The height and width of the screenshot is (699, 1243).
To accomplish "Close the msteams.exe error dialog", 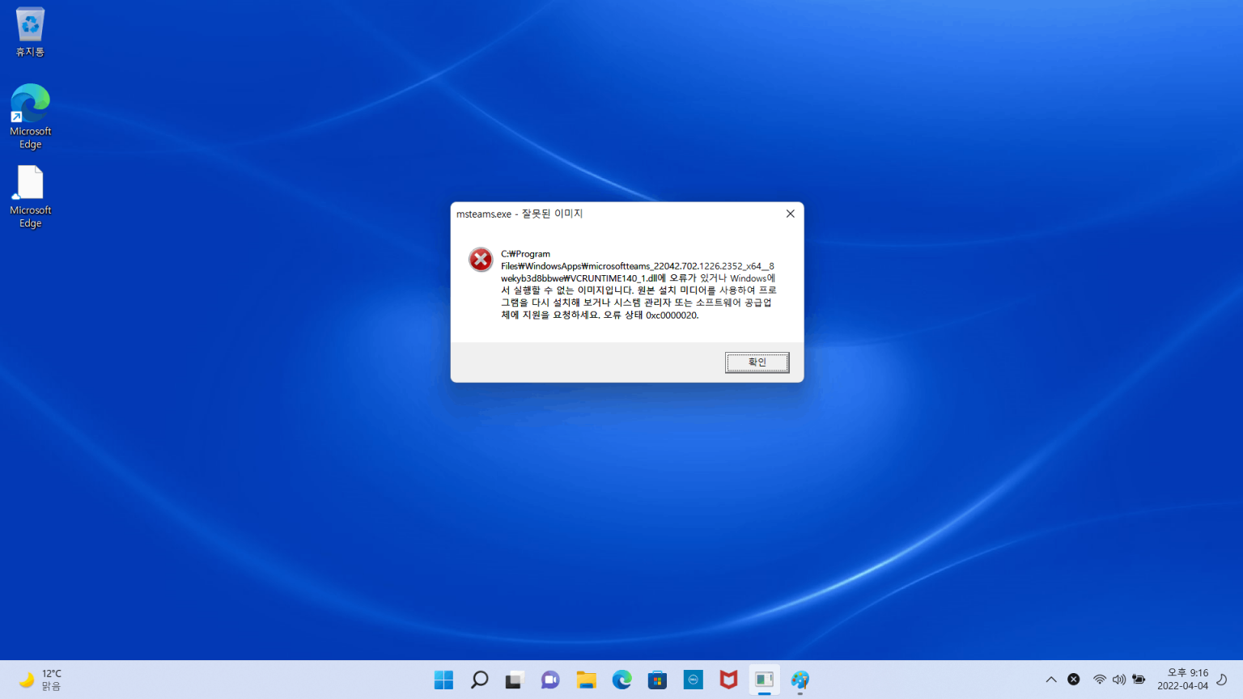I will [x=790, y=214].
